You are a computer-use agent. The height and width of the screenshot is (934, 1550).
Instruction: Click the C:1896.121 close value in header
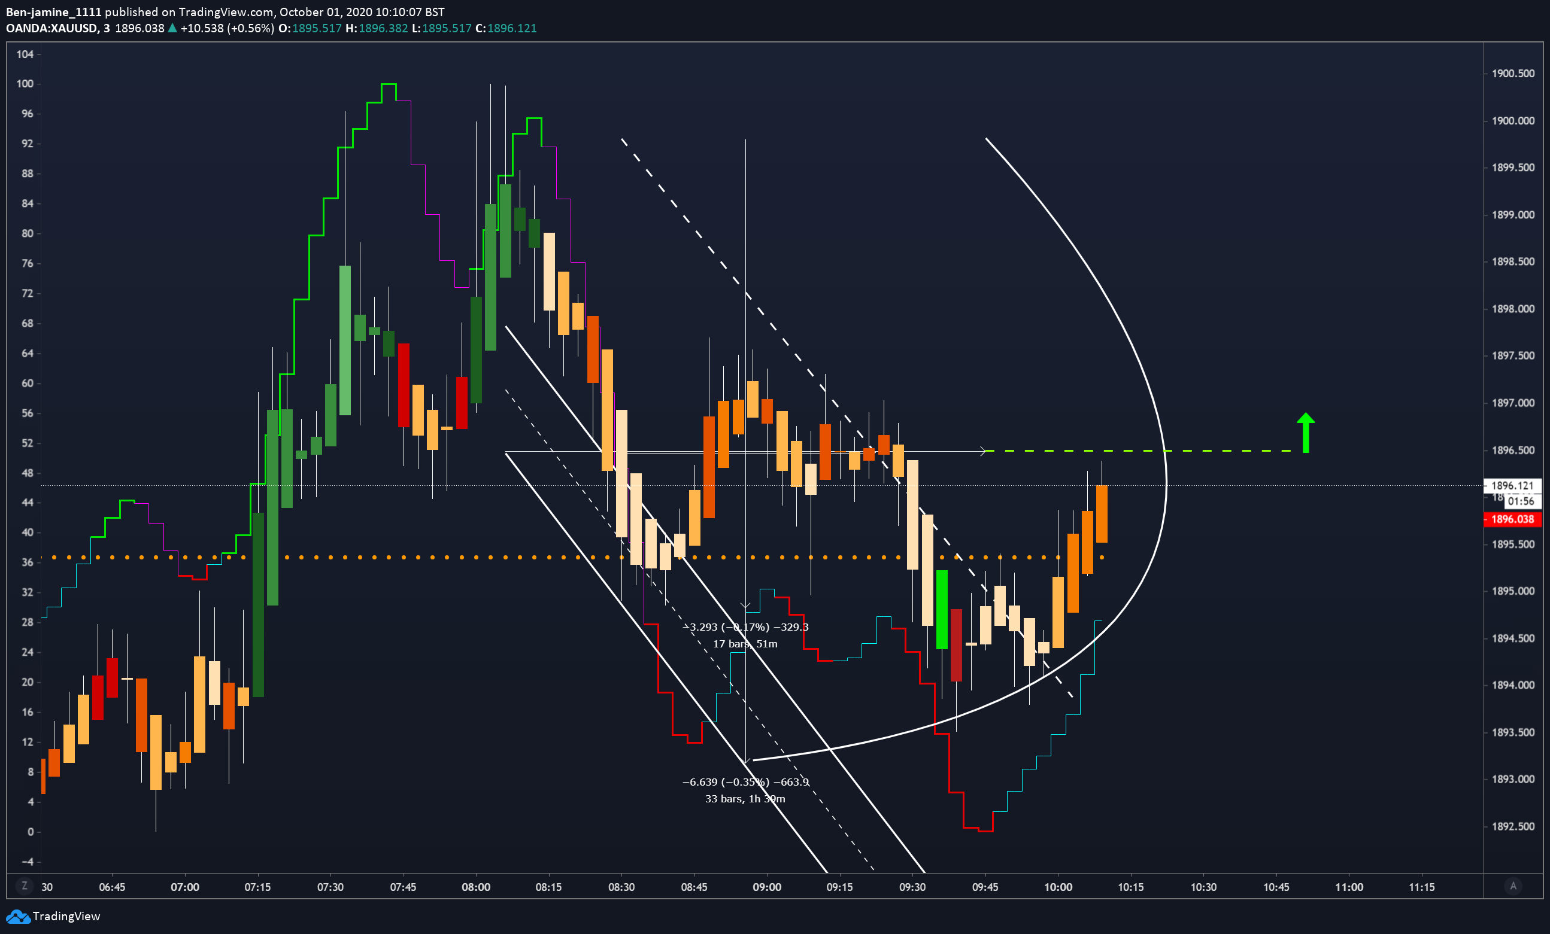(x=506, y=28)
